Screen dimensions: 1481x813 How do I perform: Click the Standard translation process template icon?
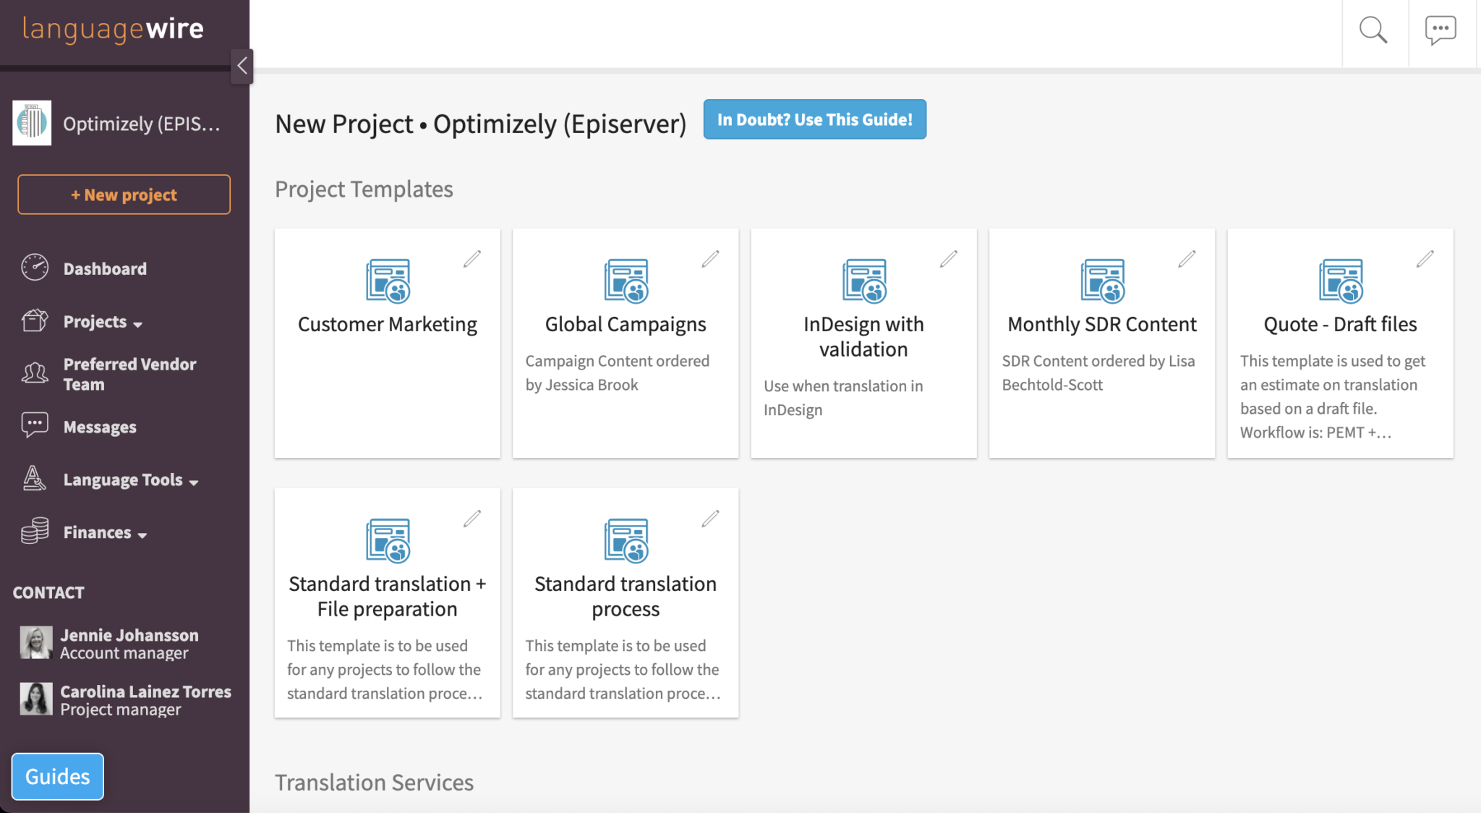tap(626, 540)
